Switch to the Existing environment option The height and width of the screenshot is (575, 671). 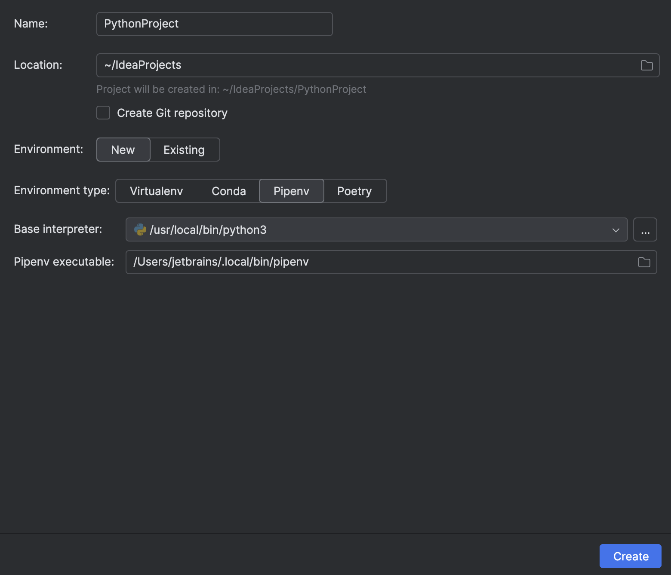[184, 150]
